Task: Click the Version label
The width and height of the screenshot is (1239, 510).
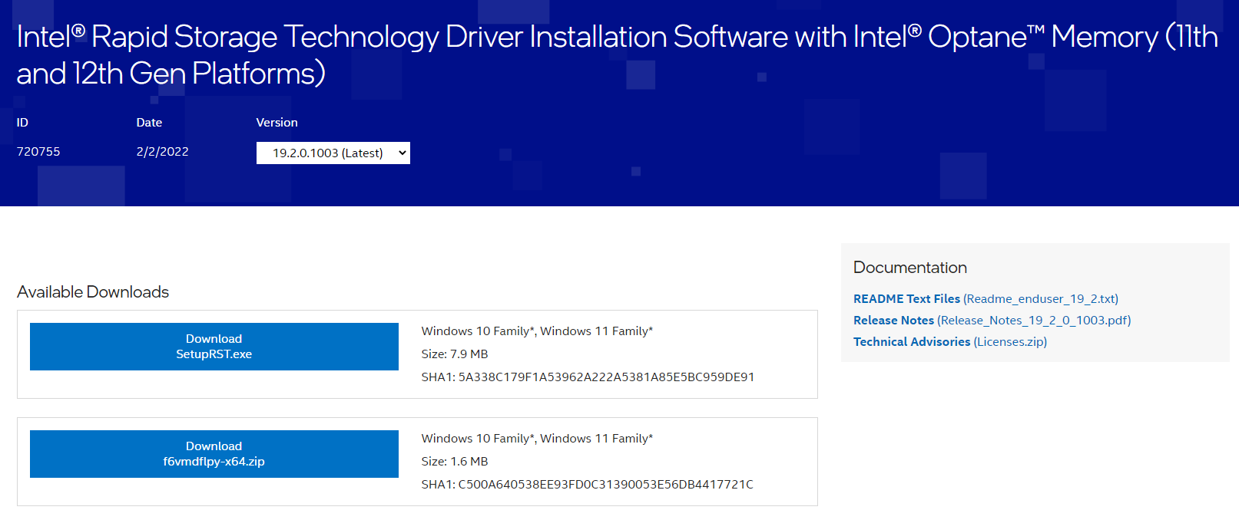Action: click(x=277, y=123)
